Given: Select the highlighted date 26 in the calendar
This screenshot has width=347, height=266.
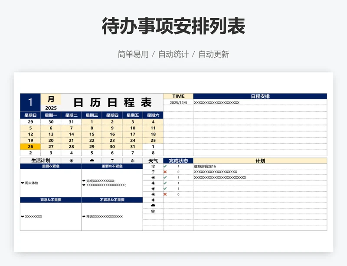Looking at the screenshot, I should pos(30,147).
